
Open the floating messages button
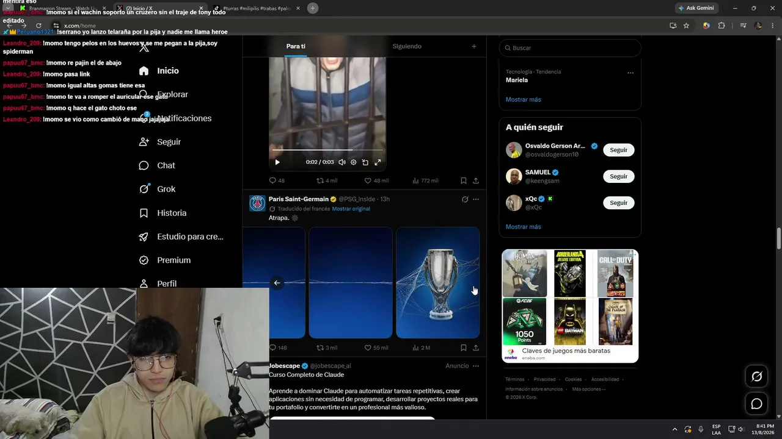click(756, 404)
